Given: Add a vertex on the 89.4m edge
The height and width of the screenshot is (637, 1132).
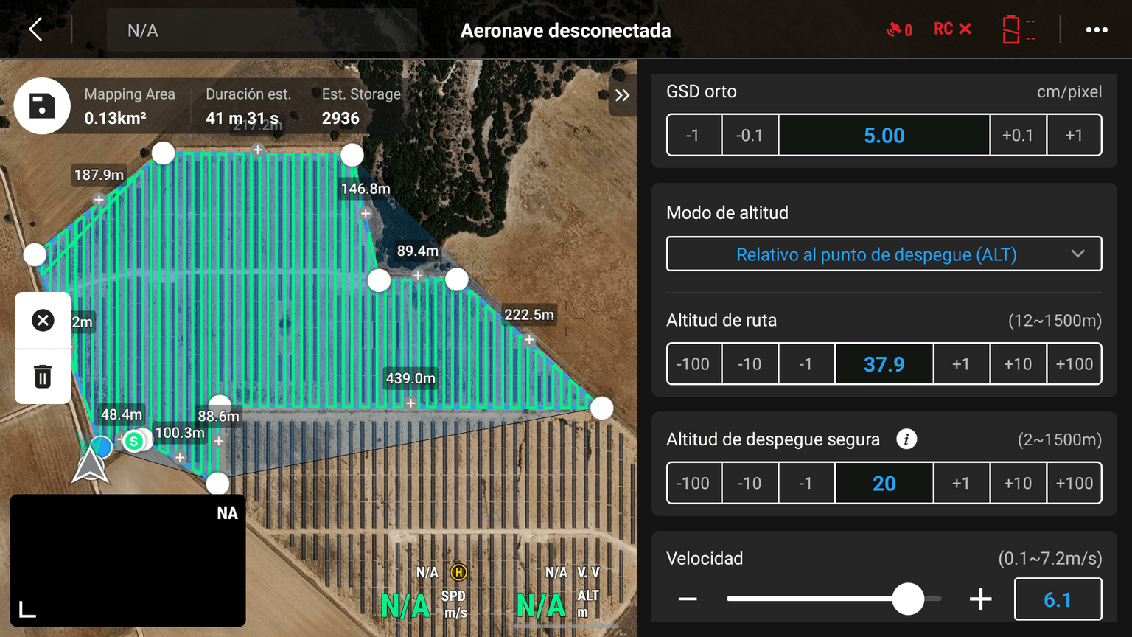Looking at the screenshot, I should [x=418, y=276].
